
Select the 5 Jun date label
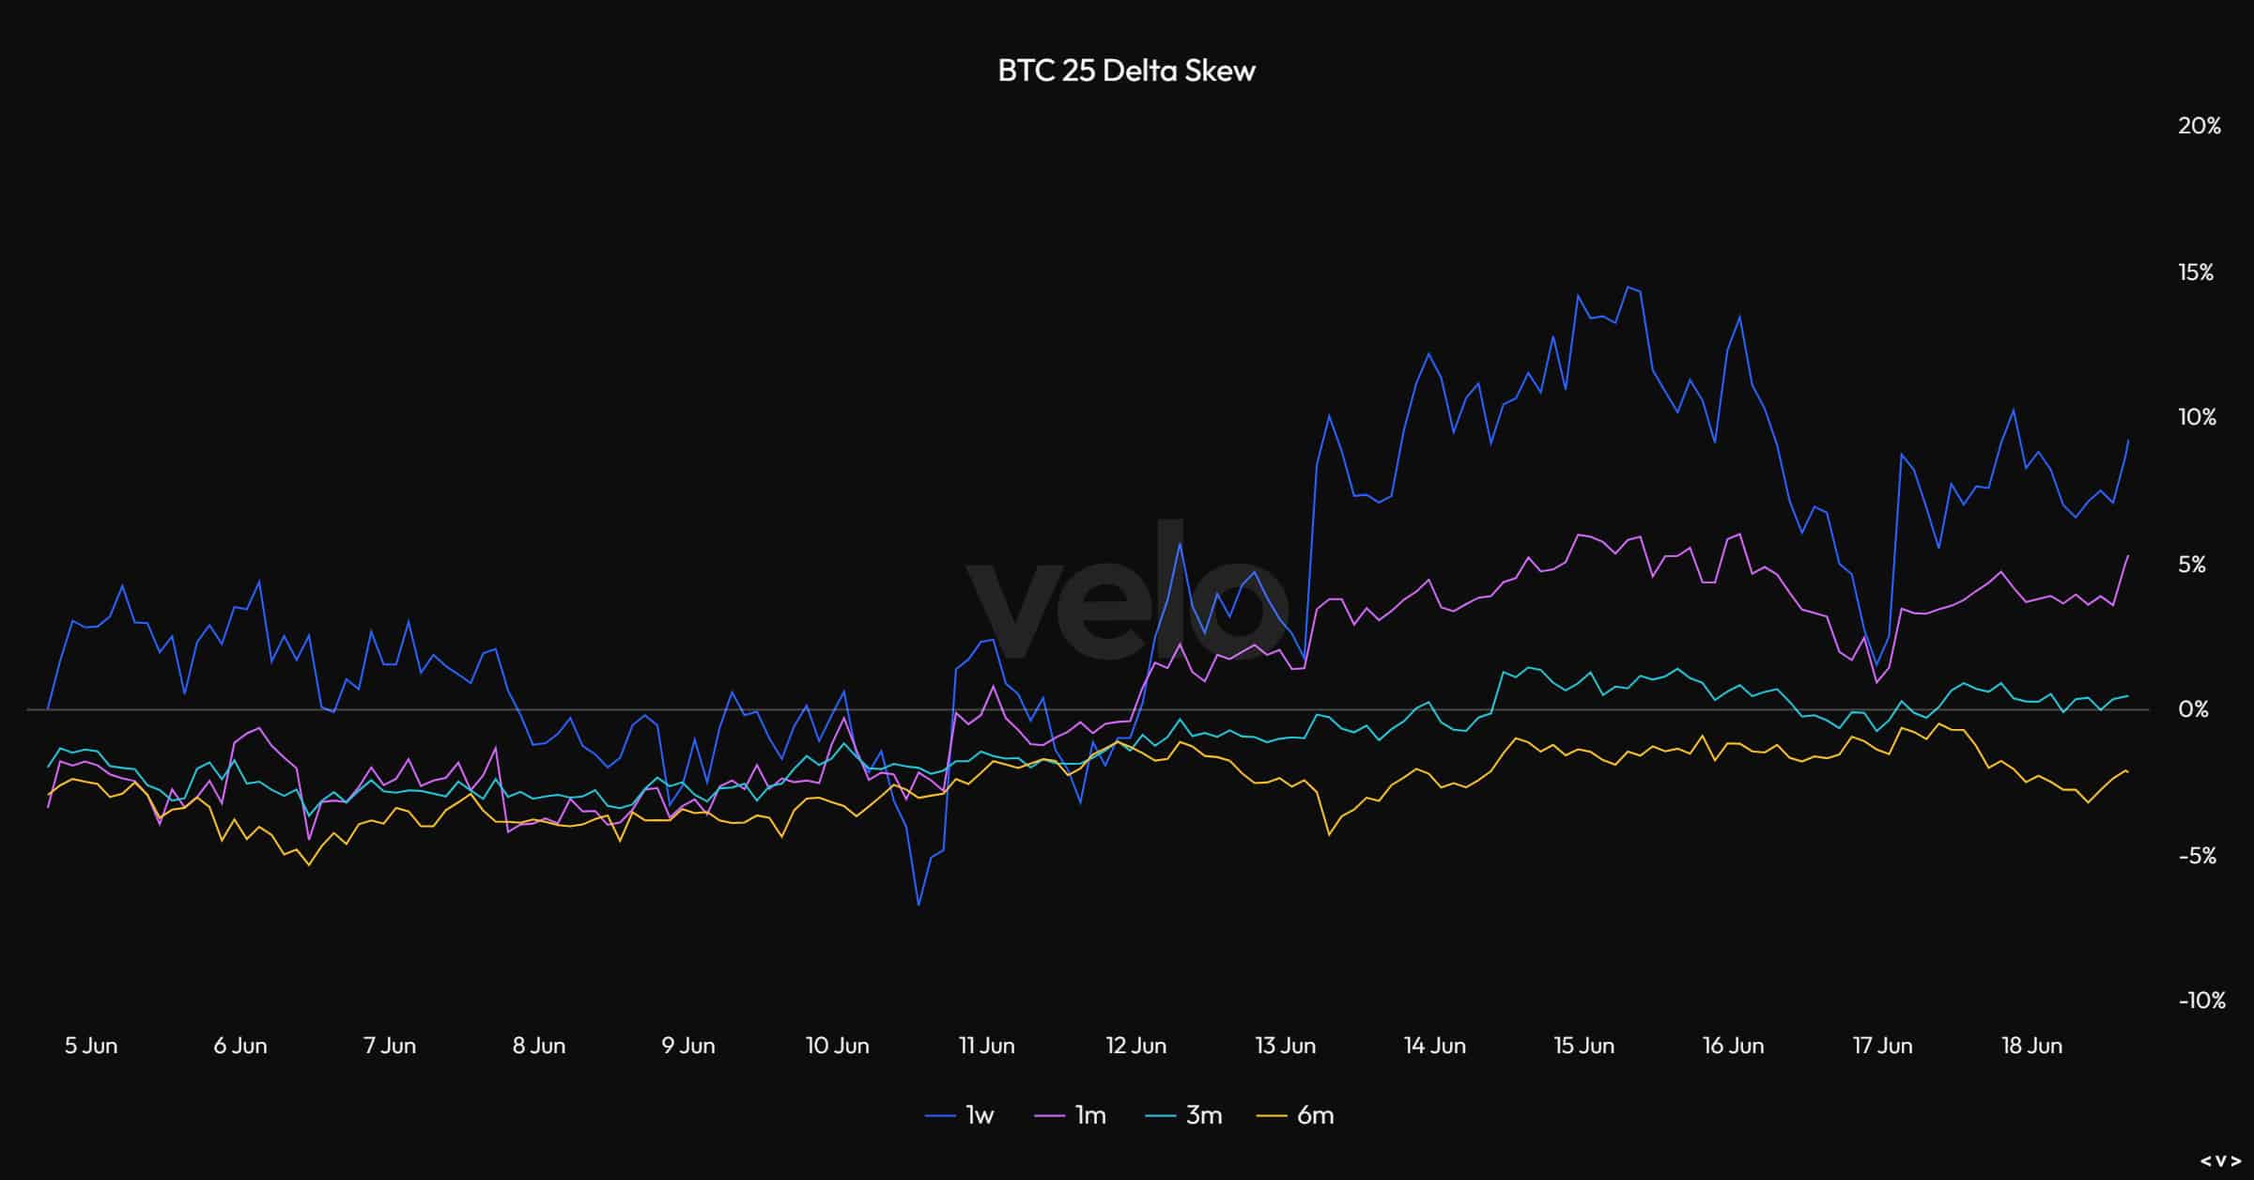(91, 1046)
